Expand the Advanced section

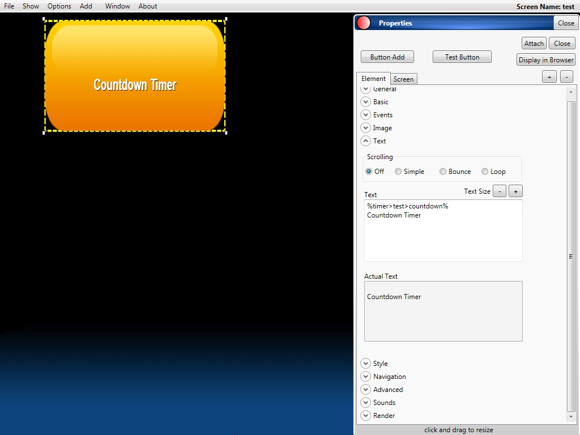365,390
